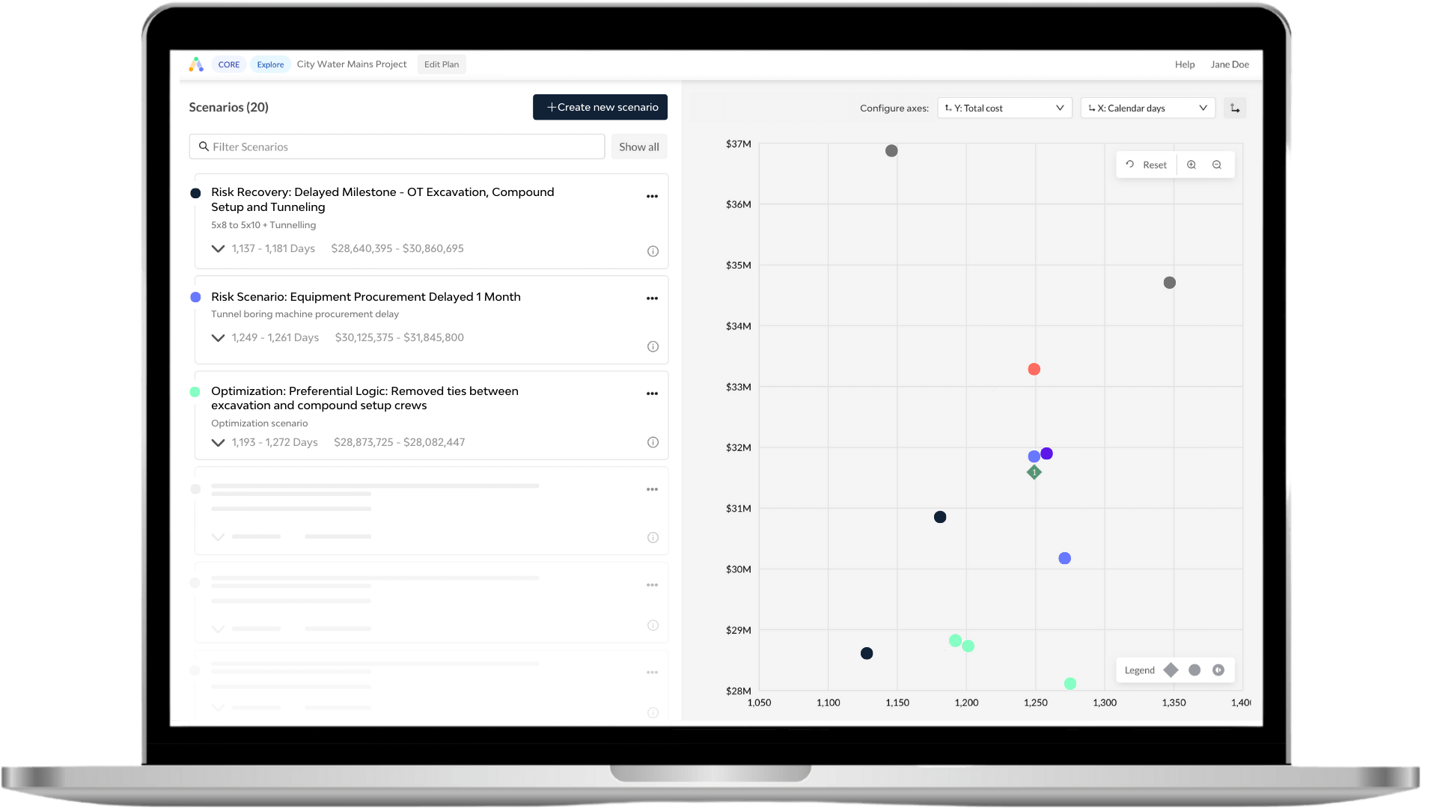
Task: Click the Show all button
Action: tap(638, 146)
